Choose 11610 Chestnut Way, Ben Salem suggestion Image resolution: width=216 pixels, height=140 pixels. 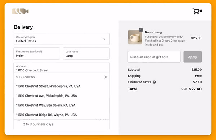62,106
